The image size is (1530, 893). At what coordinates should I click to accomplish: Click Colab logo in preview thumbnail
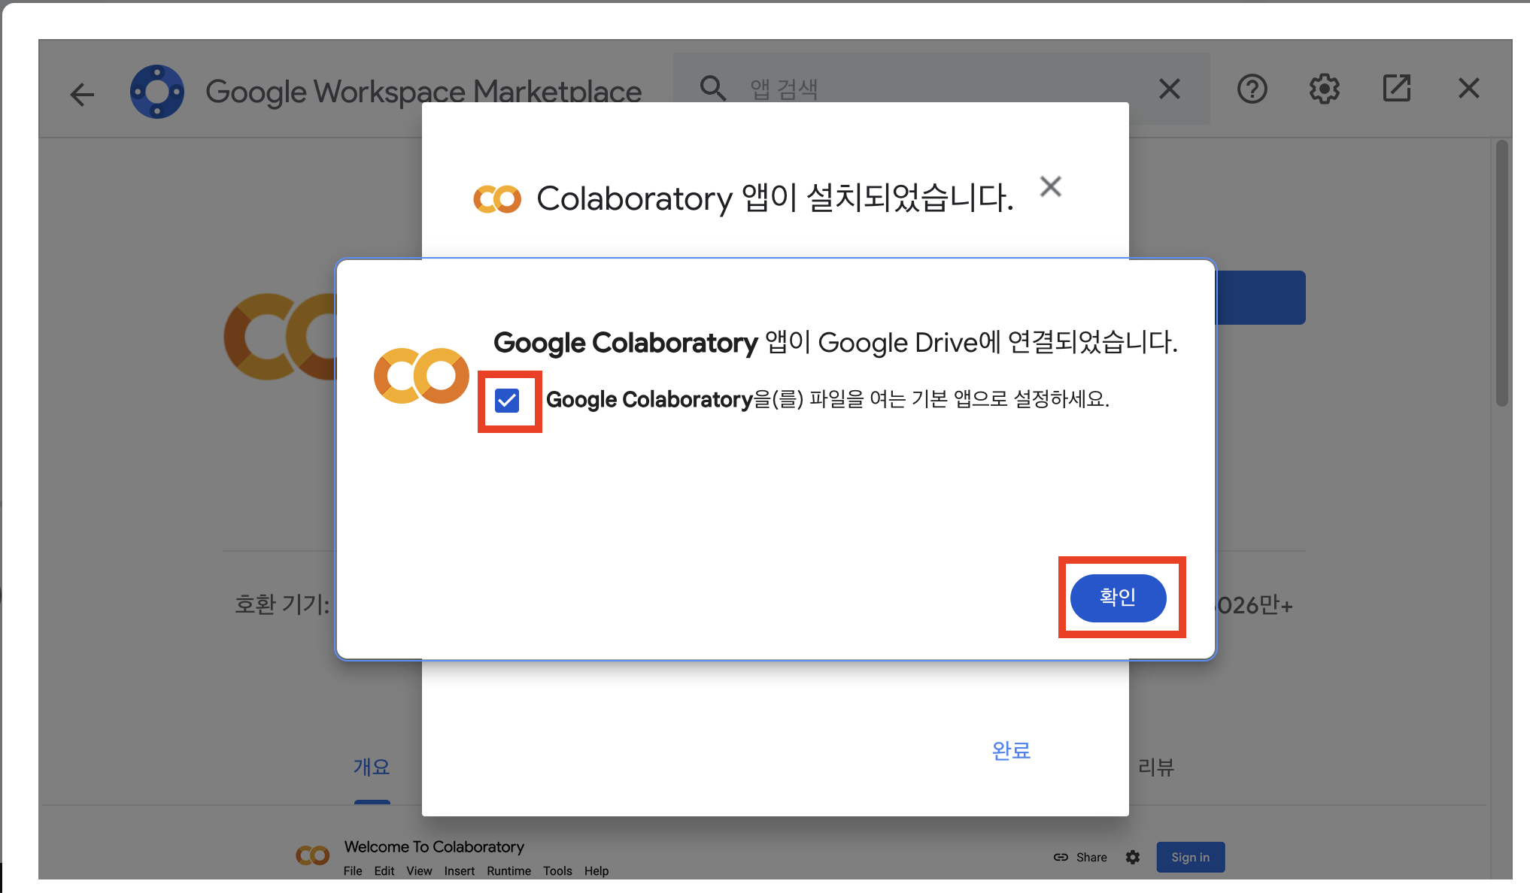pos(312,855)
